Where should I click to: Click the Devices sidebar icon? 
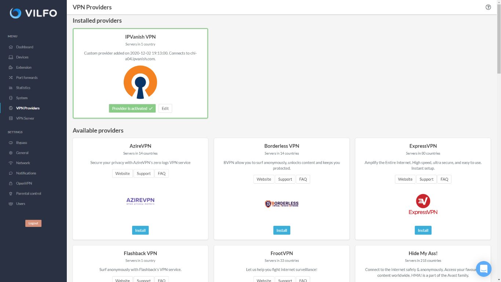[11, 57]
